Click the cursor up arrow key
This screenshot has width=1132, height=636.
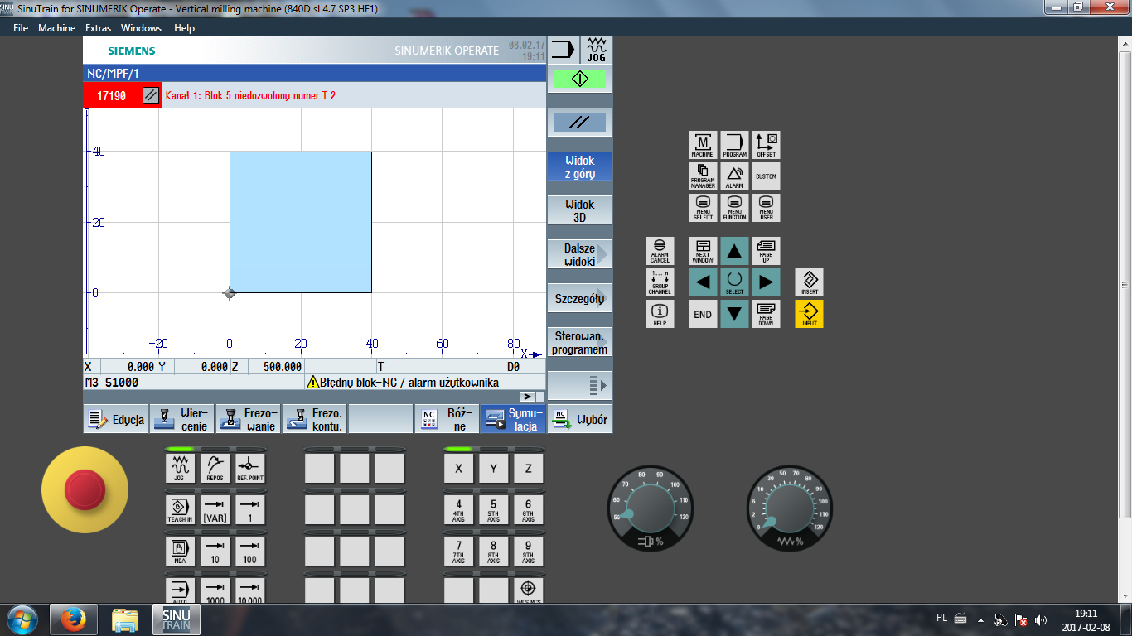pos(734,251)
